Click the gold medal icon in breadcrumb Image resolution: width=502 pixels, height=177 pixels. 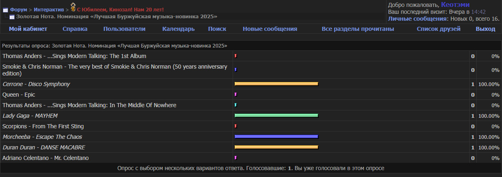pos(73,7)
